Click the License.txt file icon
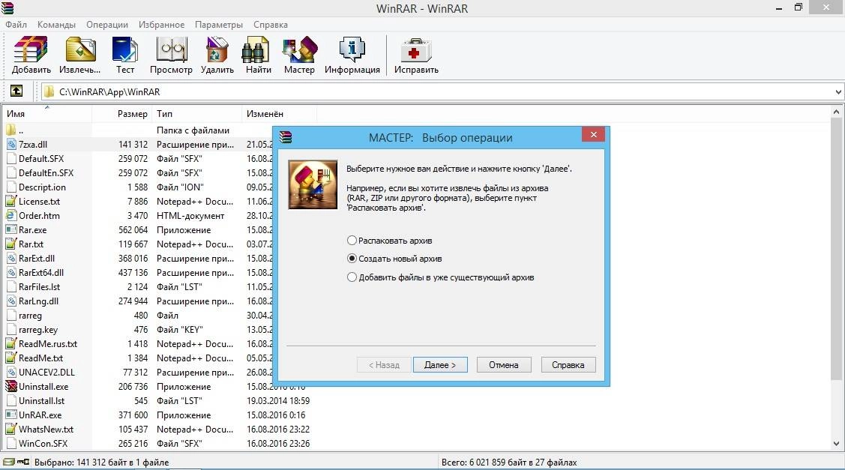845x470 pixels. 11,201
